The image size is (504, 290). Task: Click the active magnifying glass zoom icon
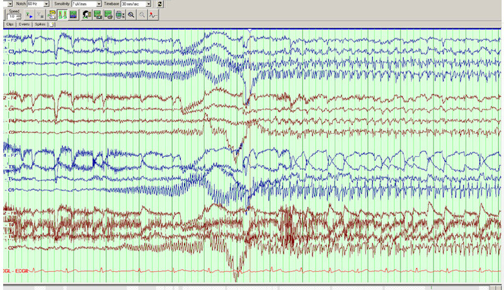coord(131,14)
